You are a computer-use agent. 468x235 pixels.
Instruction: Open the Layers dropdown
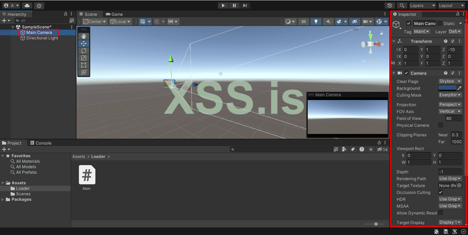click(x=422, y=5)
